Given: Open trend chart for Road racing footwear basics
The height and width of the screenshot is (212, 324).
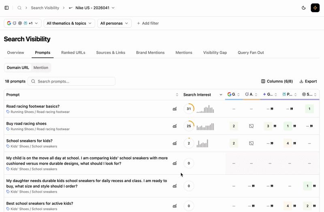Looking at the screenshot, I should (x=175, y=109).
